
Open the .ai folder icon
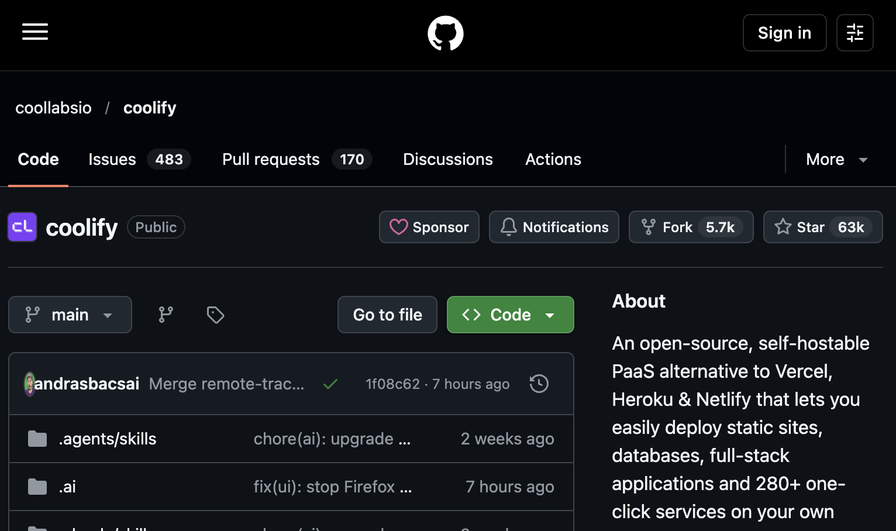pos(37,487)
